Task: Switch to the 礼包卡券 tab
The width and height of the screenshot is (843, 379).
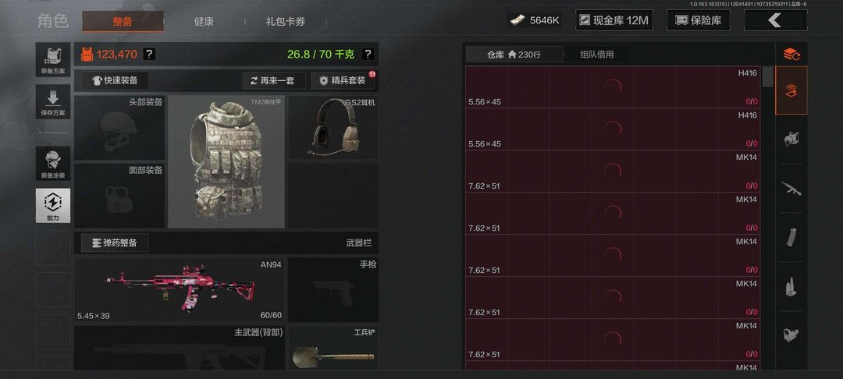Action: pyautogui.click(x=286, y=22)
